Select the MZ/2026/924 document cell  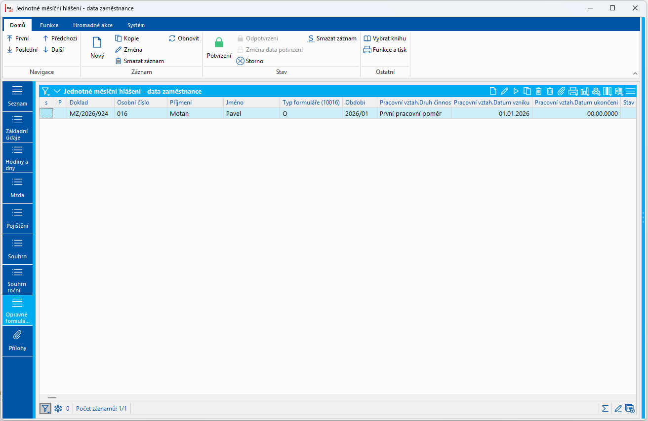point(90,113)
